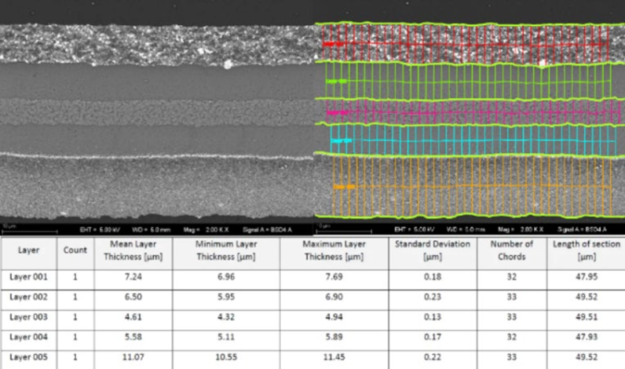
Task: Select the 'Mean Layer Thickness [µm]' header
Action: [133, 250]
